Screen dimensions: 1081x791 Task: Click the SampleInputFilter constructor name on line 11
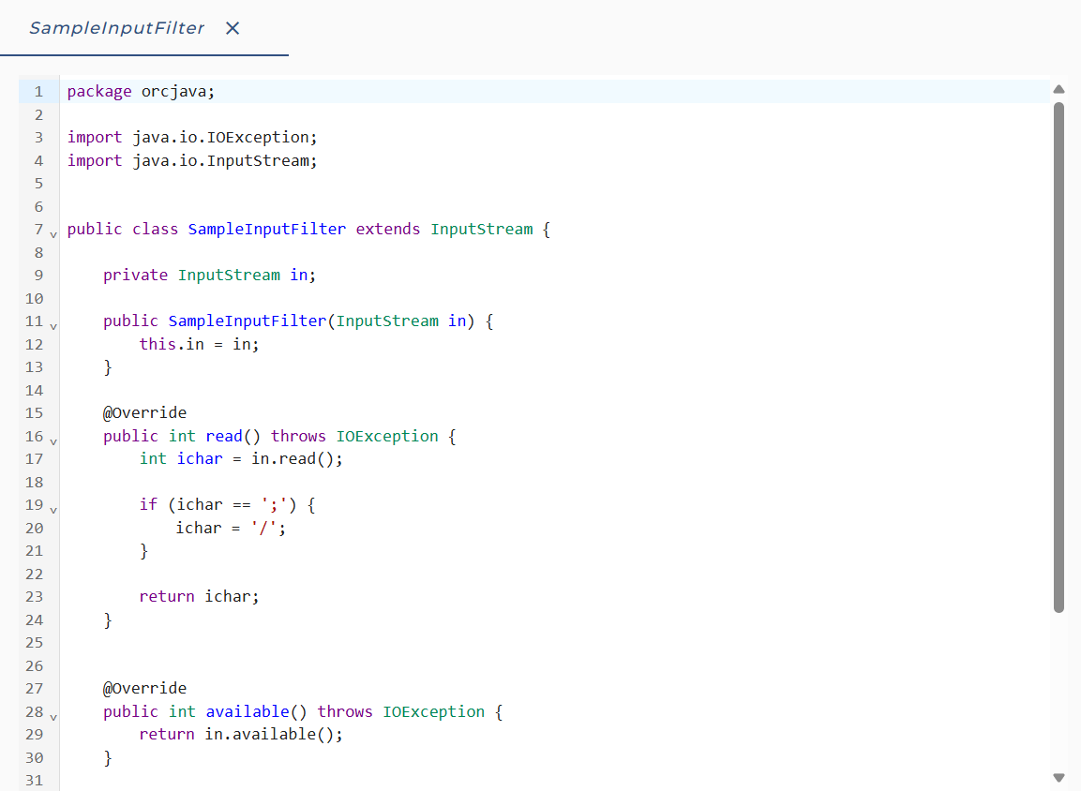(x=248, y=321)
